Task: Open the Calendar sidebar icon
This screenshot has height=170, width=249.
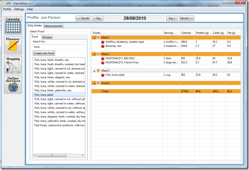Action: [13, 26]
